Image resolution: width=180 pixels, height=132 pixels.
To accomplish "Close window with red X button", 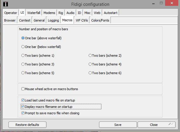I will point(172,3).
